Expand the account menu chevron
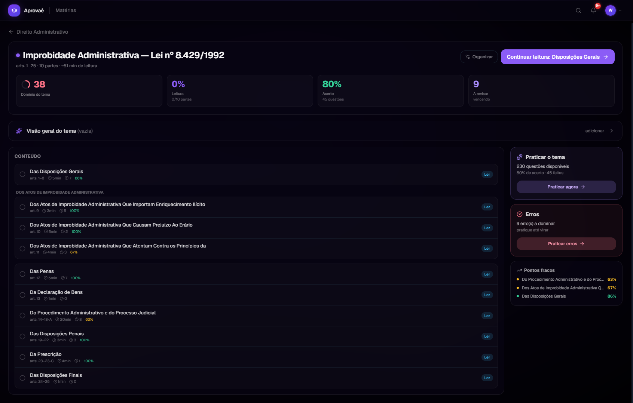This screenshot has height=403, width=633. 620,10
